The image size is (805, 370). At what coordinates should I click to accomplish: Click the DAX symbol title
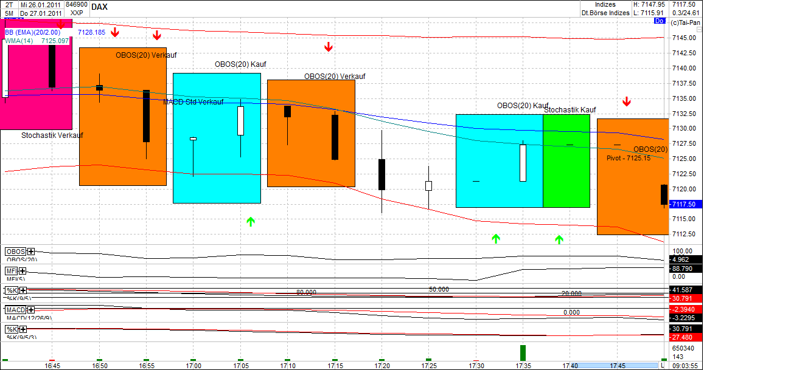click(99, 7)
